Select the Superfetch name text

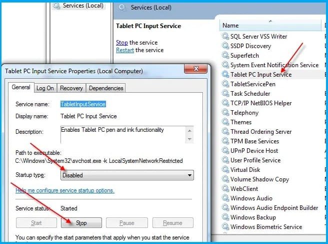click(244, 55)
